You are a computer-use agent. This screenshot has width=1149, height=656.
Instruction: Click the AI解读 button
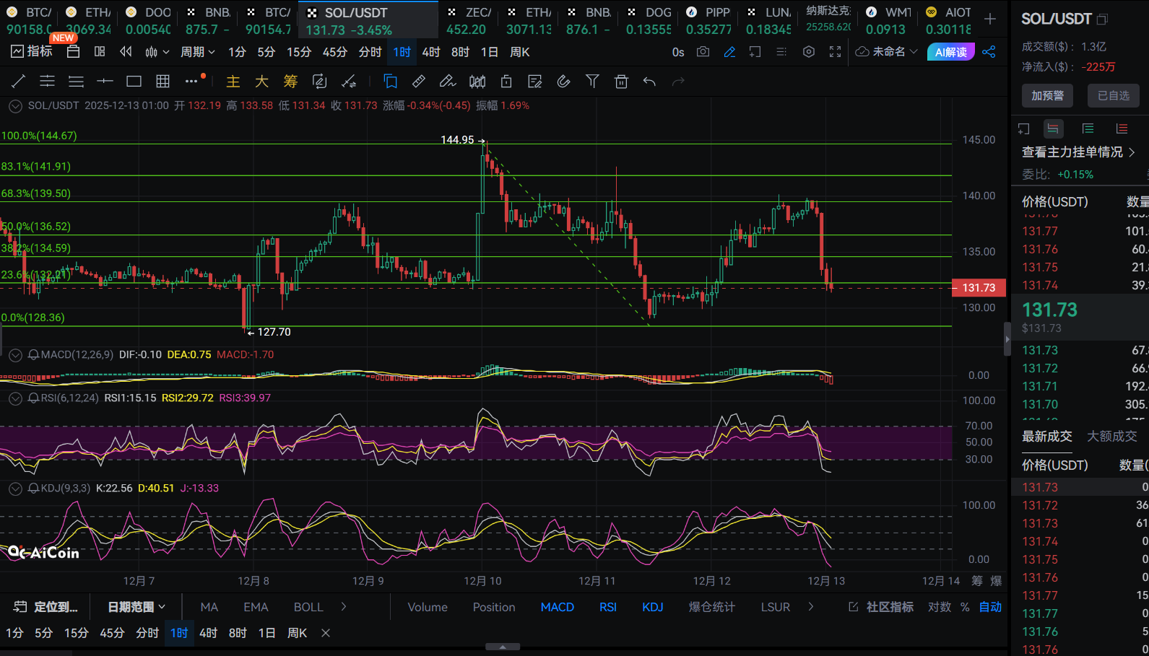click(x=950, y=52)
